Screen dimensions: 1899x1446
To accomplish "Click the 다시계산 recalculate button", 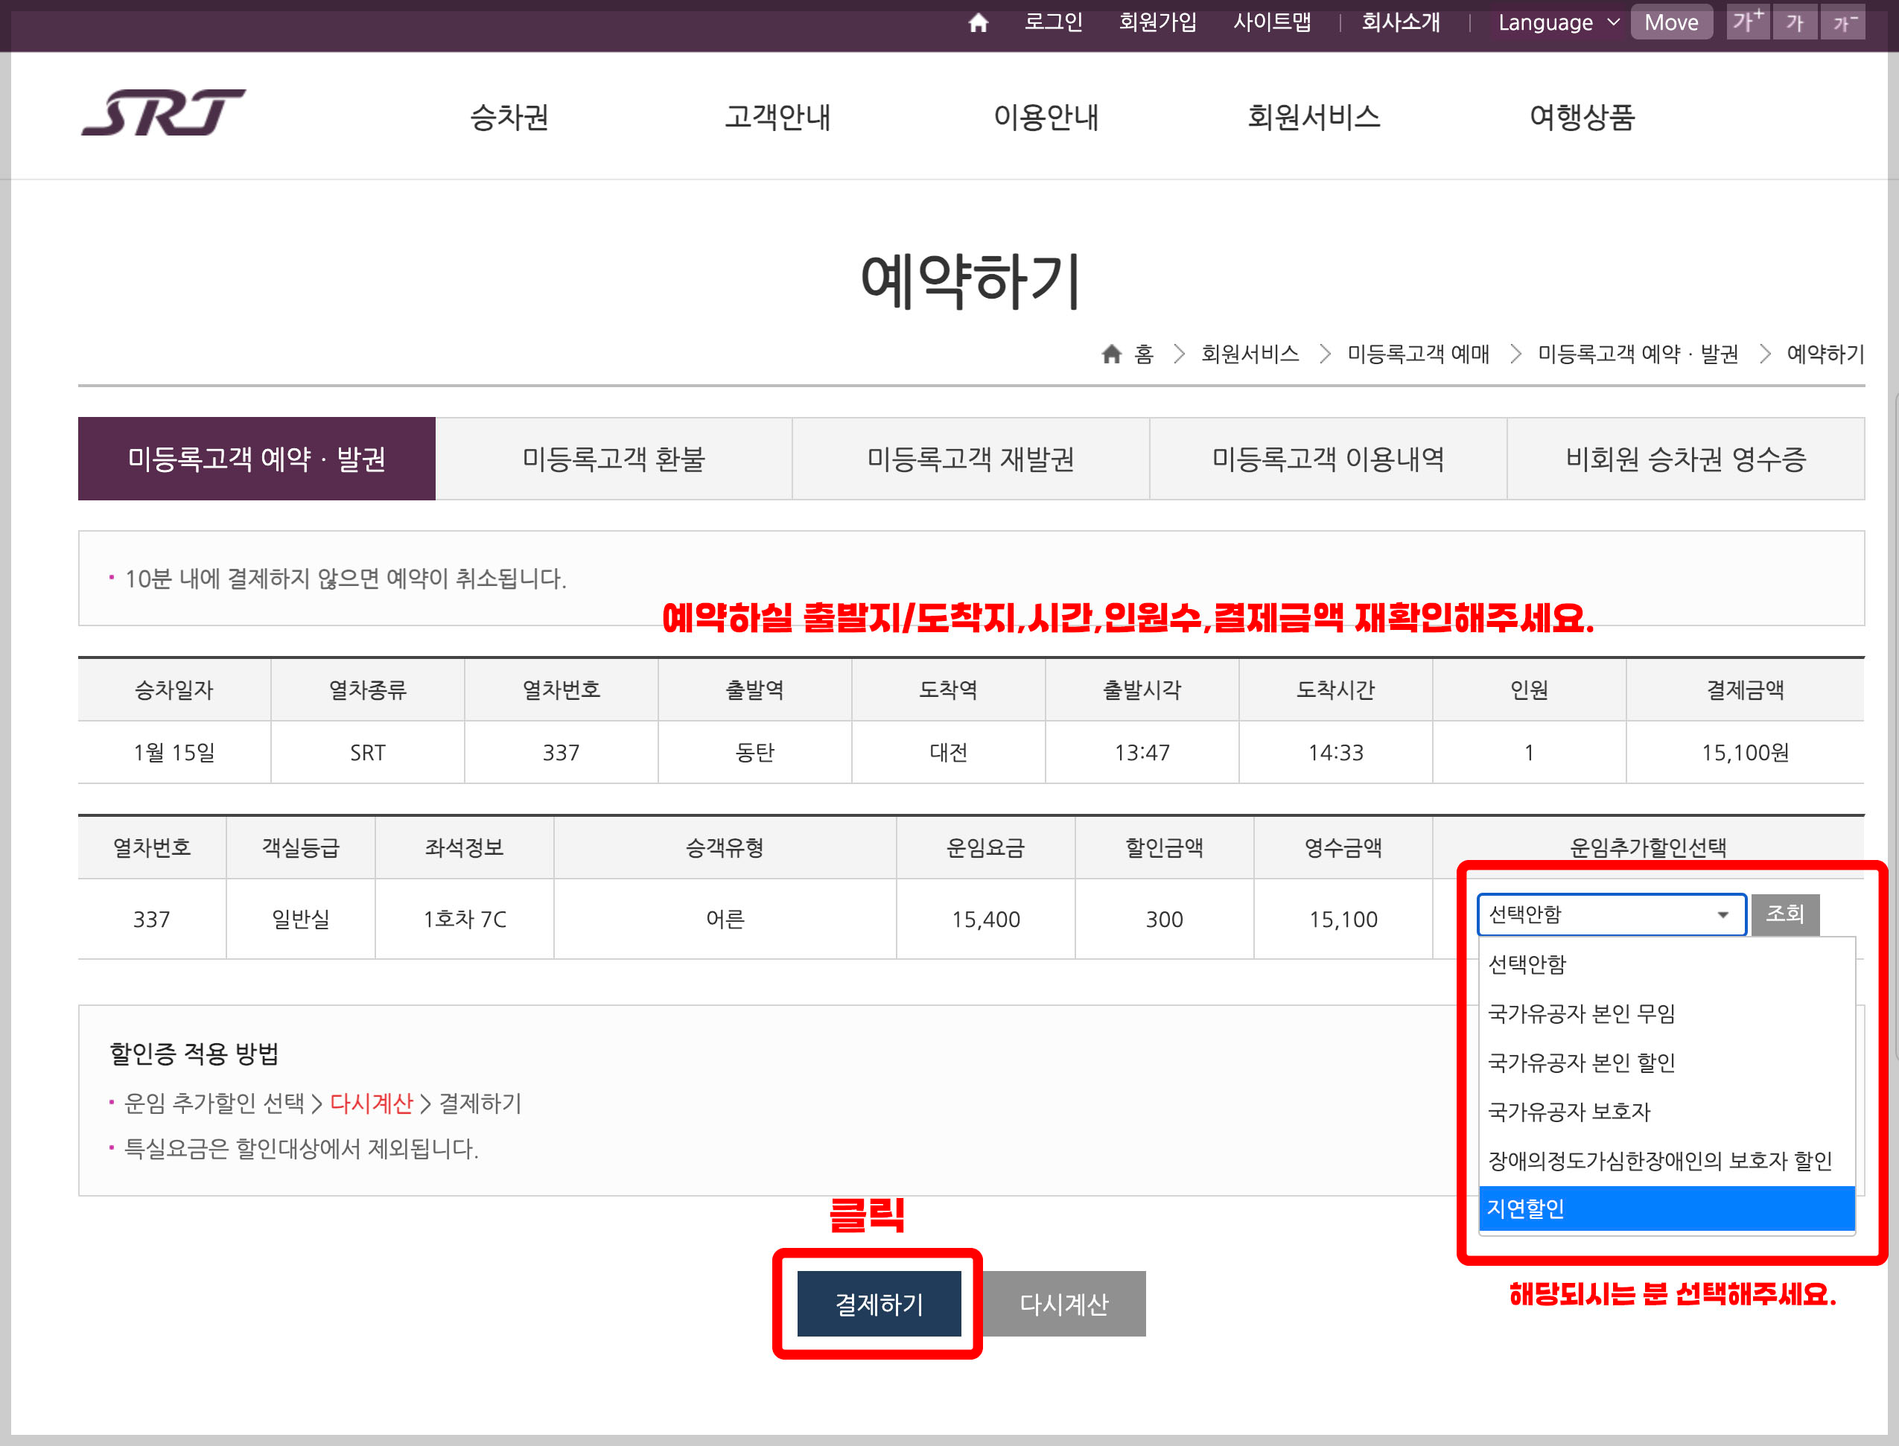I will coord(1065,1303).
